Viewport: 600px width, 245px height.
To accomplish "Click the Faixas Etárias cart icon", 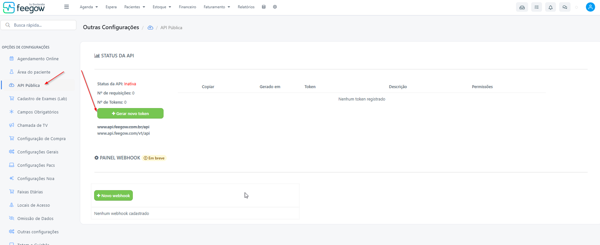I will (12, 192).
